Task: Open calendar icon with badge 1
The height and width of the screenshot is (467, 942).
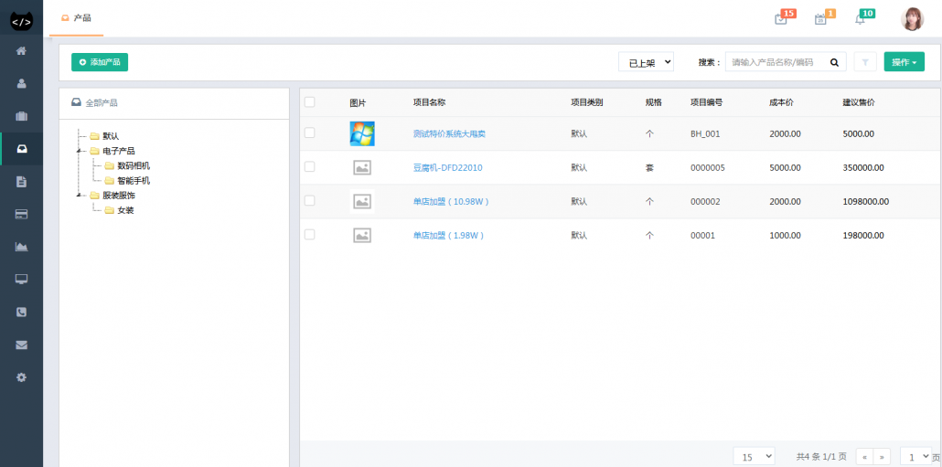Action: coord(820,19)
